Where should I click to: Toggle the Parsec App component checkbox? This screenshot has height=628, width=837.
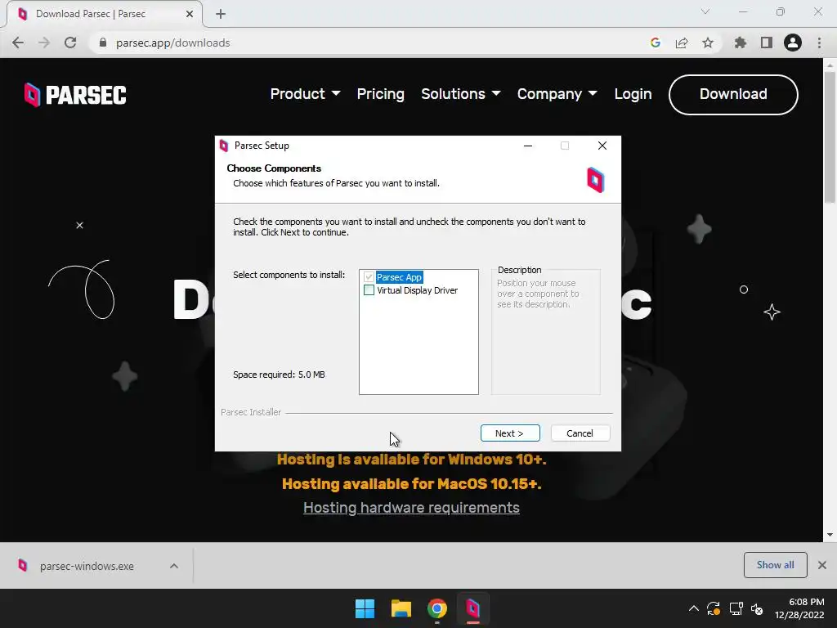pos(369,277)
